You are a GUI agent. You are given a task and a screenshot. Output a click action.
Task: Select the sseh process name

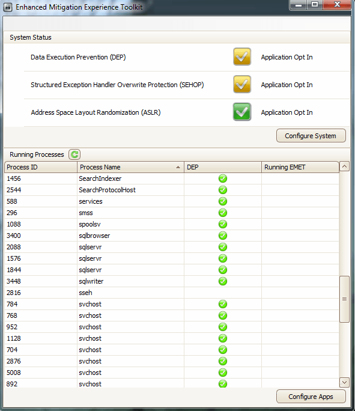click(85, 293)
